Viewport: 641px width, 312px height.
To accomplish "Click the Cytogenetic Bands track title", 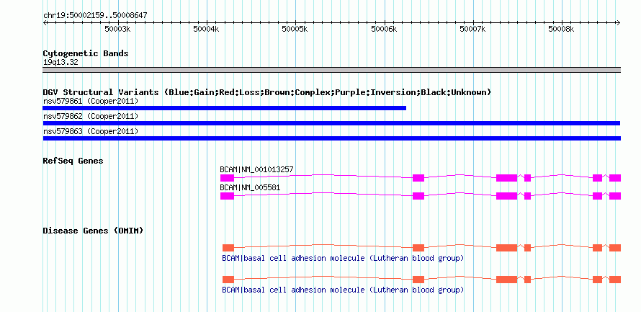I will (86, 53).
